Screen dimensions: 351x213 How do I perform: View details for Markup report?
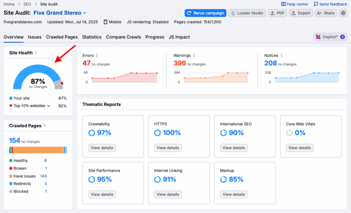coord(234,195)
